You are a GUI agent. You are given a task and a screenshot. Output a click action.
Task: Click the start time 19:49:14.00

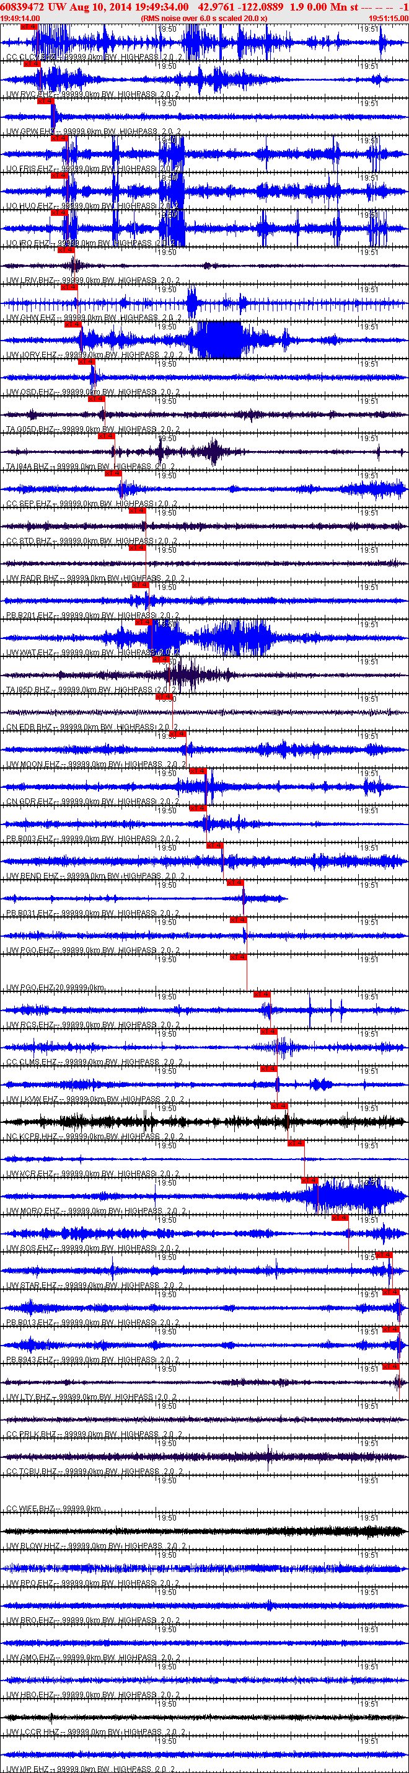[20, 18]
